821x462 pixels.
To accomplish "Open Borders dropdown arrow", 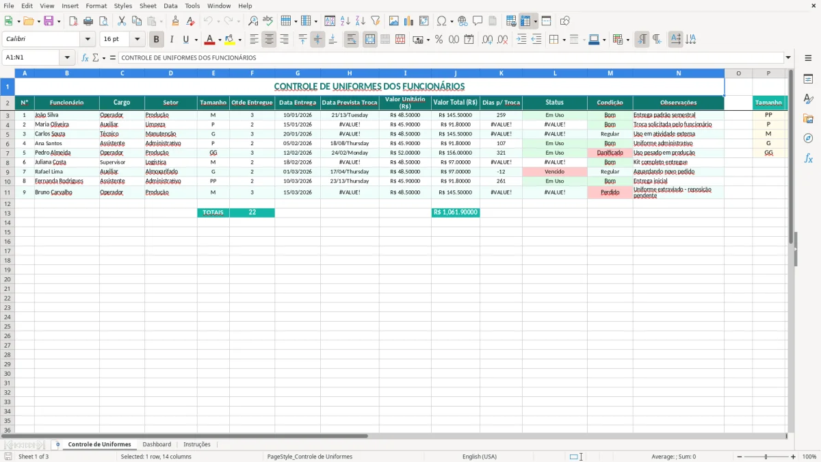I will pos(566,40).
